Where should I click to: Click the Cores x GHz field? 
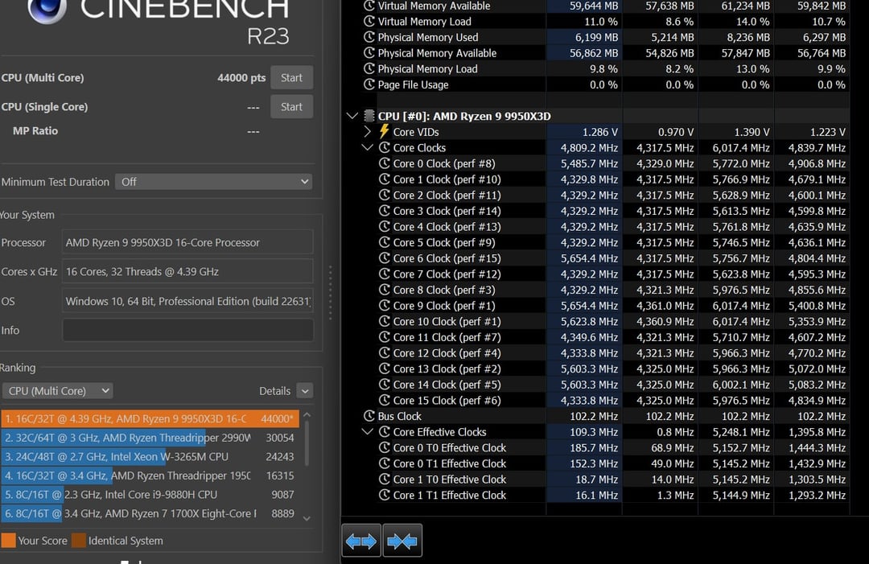[187, 271]
